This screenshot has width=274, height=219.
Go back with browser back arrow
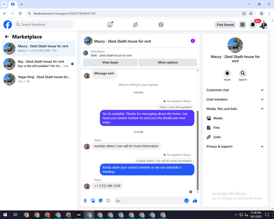pyautogui.click(x=5, y=13)
